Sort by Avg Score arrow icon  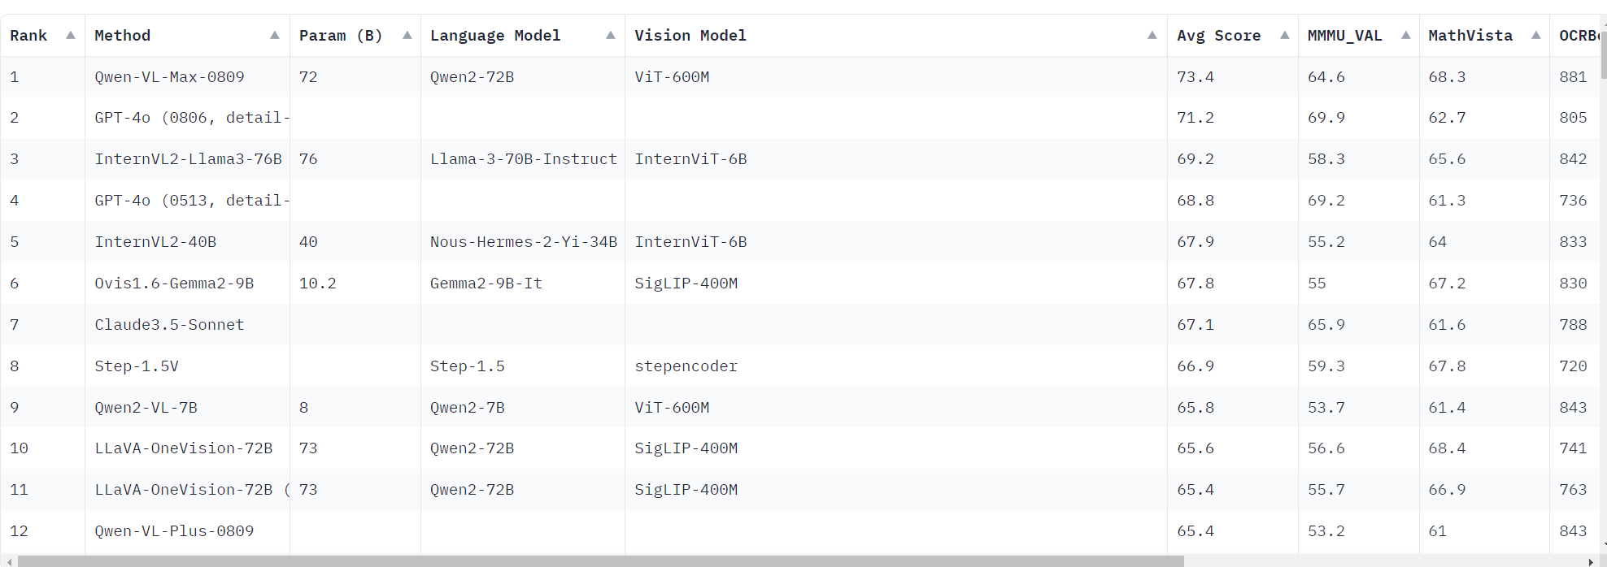(1286, 35)
